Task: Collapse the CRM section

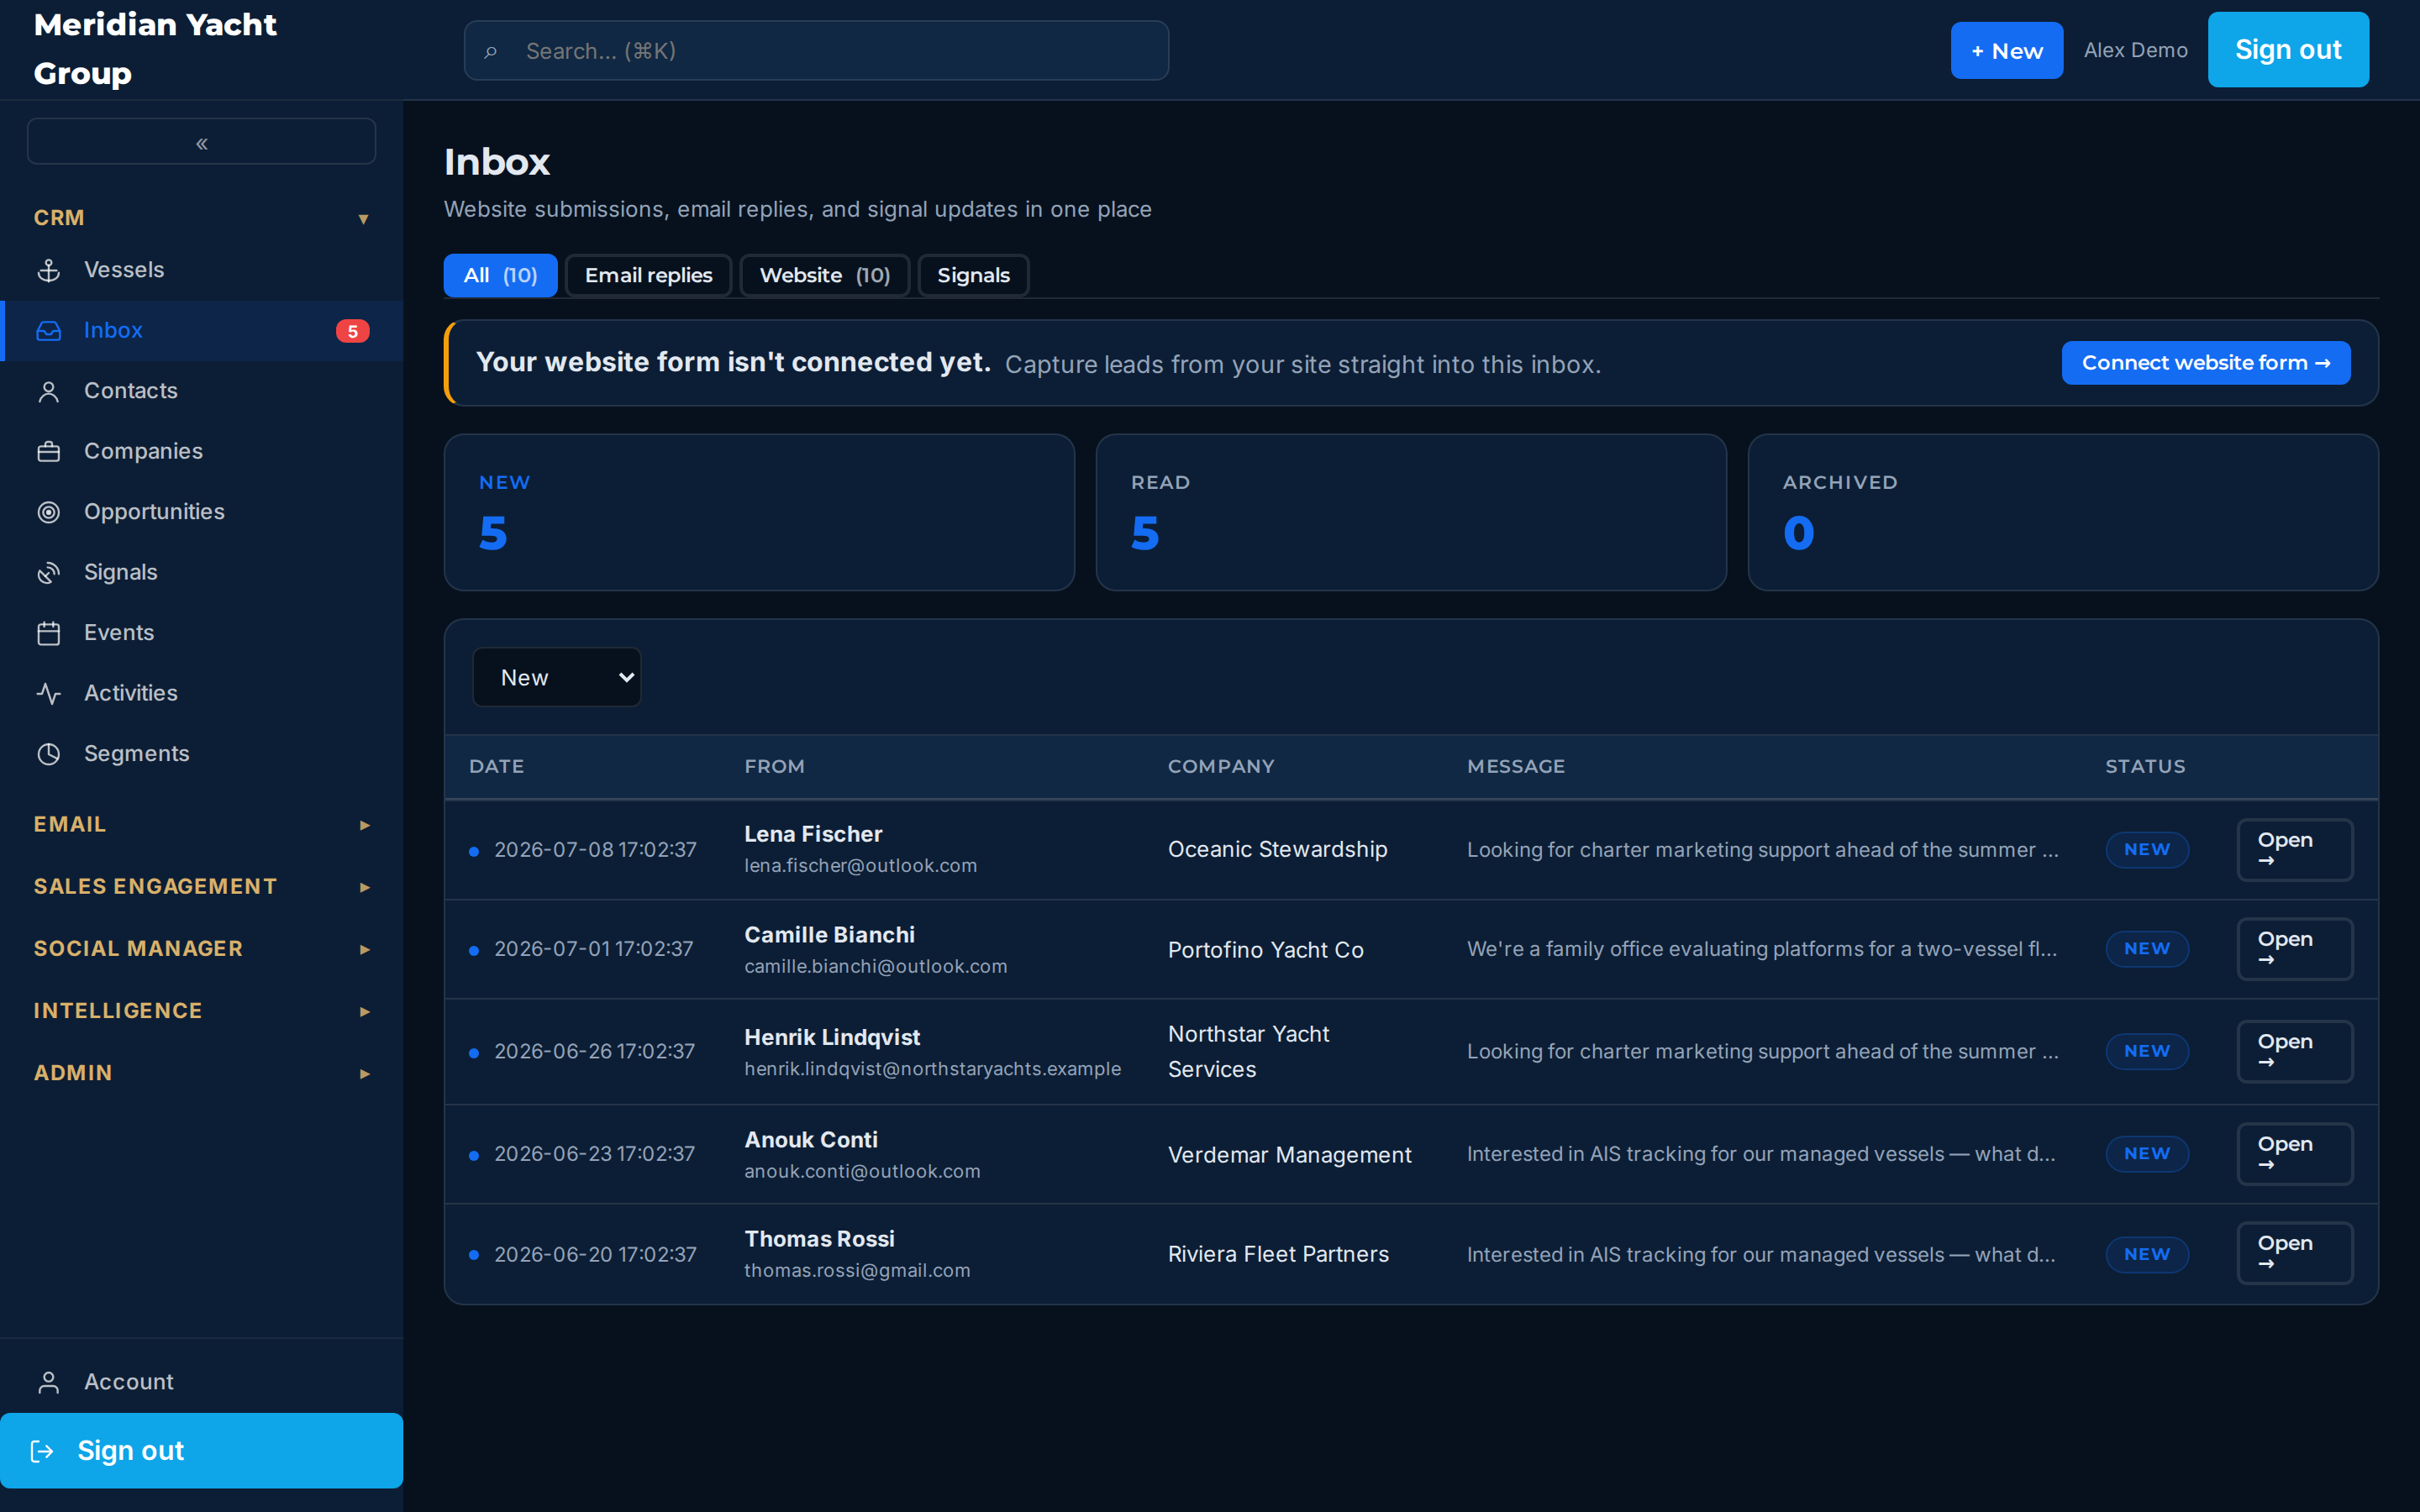Action: (201, 218)
